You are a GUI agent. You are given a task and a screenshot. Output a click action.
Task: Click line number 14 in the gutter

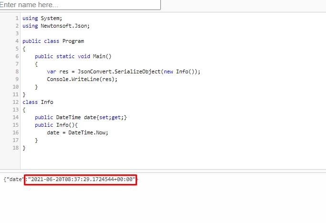click(x=16, y=117)
